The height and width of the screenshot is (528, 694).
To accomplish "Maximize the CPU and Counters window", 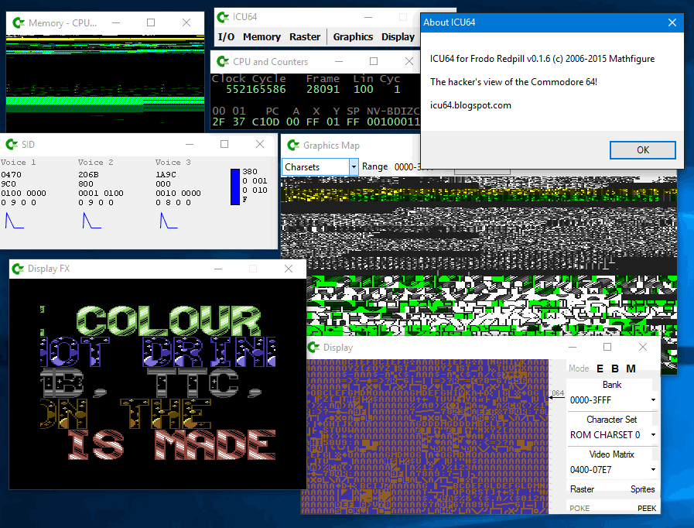I will pos(374,62).
